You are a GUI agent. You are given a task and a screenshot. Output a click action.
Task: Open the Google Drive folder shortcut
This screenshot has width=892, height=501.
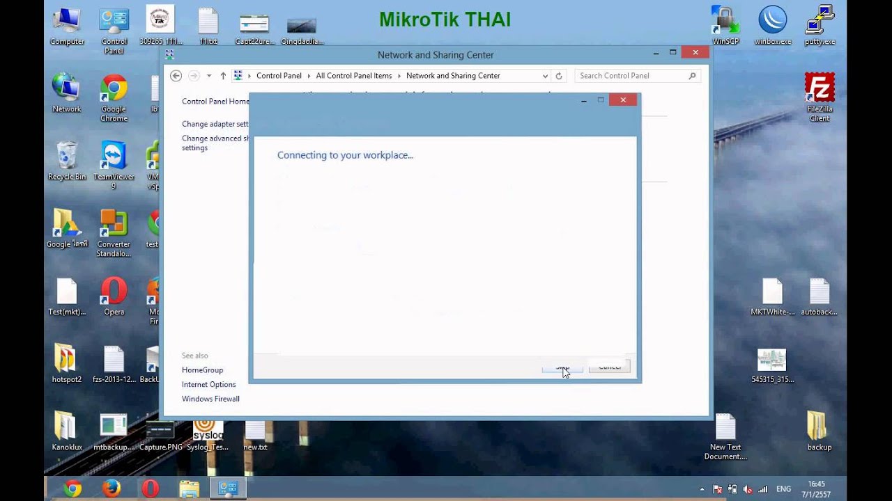67,229
